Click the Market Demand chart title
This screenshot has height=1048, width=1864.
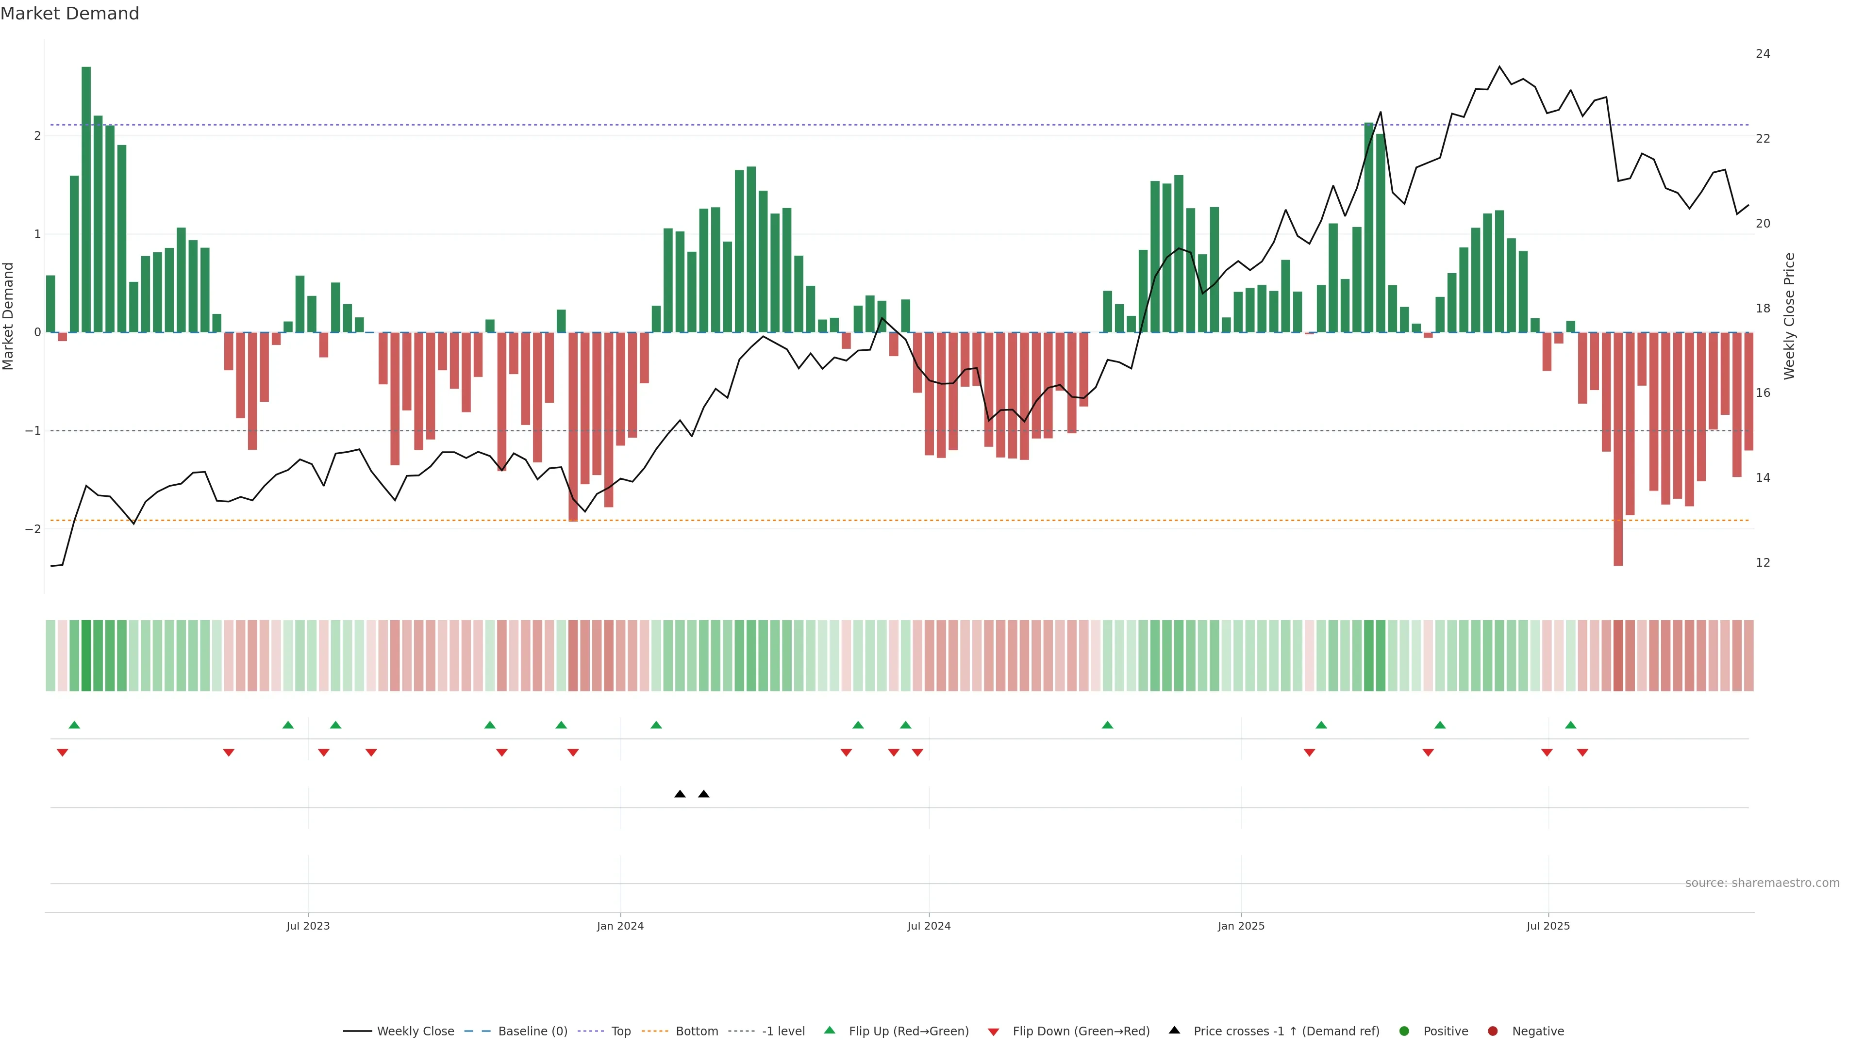pyautogui.click(x=69, y=14)
